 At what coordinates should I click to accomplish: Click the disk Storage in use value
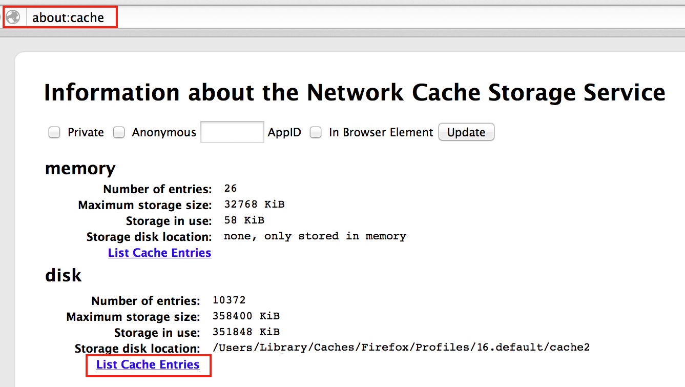[x=246, y=332]
